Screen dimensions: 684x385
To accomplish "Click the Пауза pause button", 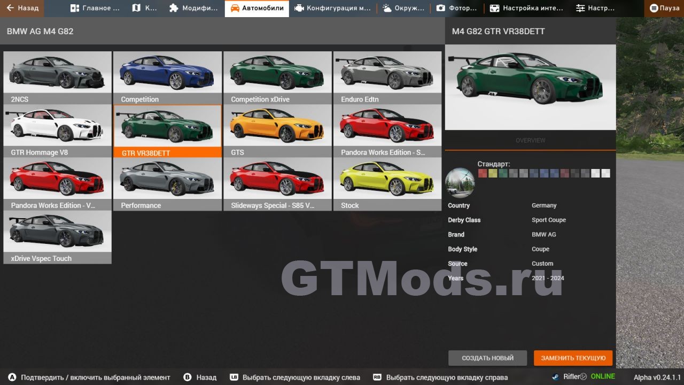I will click(664, 8).
